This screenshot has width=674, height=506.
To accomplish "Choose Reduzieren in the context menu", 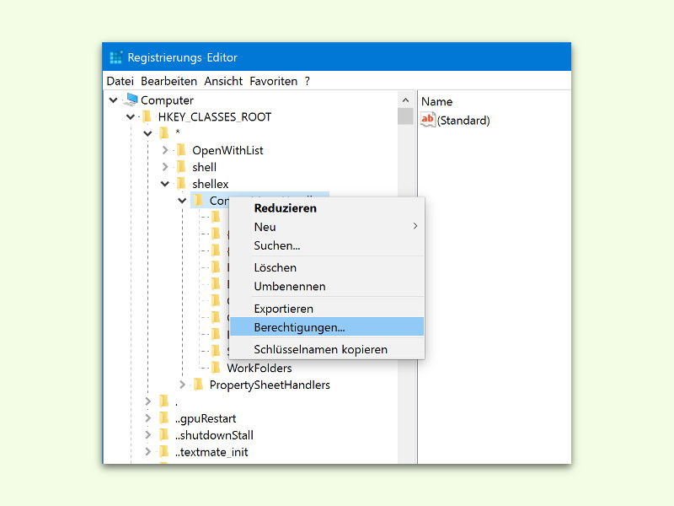I will pos(327,208).
